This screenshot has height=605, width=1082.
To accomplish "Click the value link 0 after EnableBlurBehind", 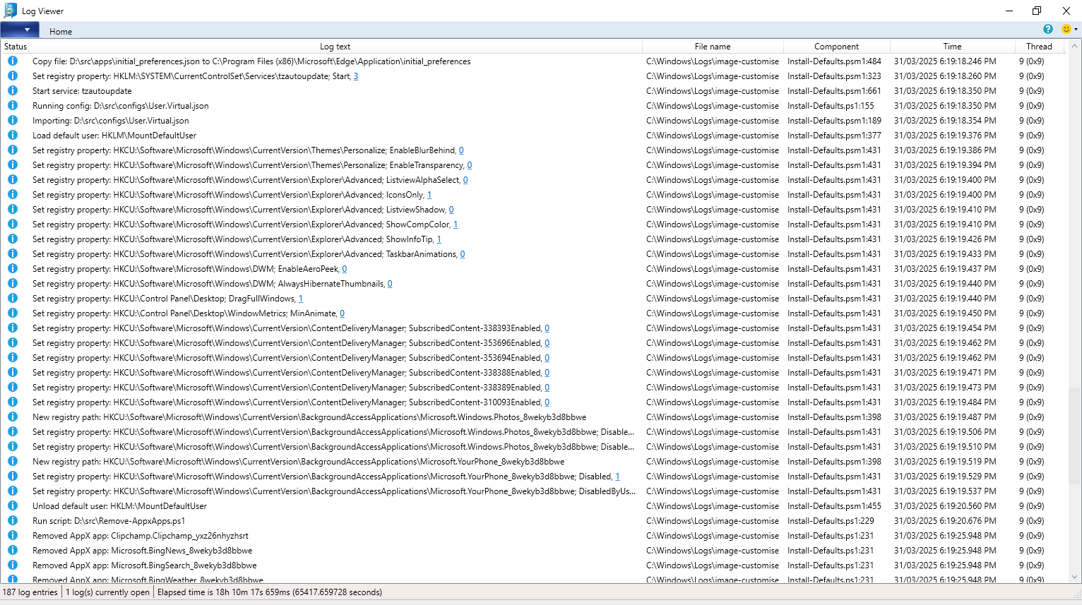I will (461, 150).
